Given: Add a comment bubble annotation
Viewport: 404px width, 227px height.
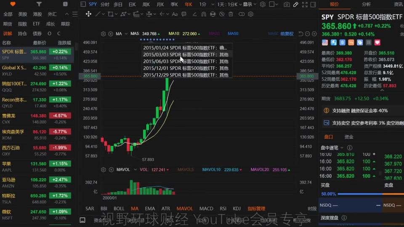Looking at the screenshot, I should [x=184, y=14].
